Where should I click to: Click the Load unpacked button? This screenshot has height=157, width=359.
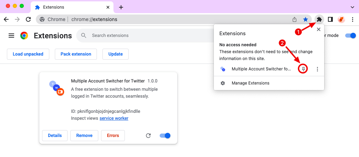[28, 54]
